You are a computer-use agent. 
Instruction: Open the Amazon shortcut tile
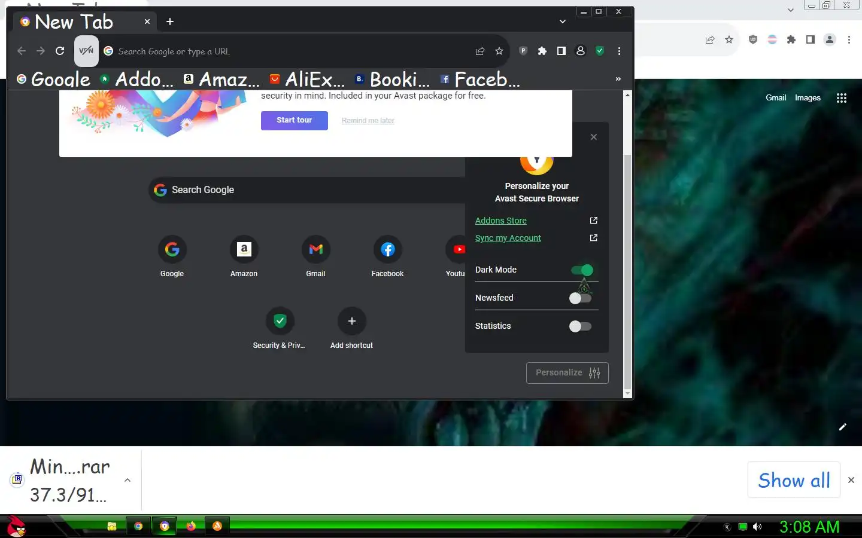coord(244,257)
